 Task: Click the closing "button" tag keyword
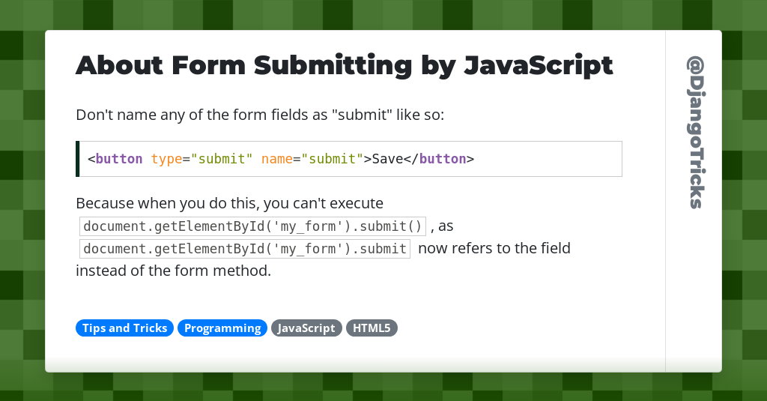443,159
